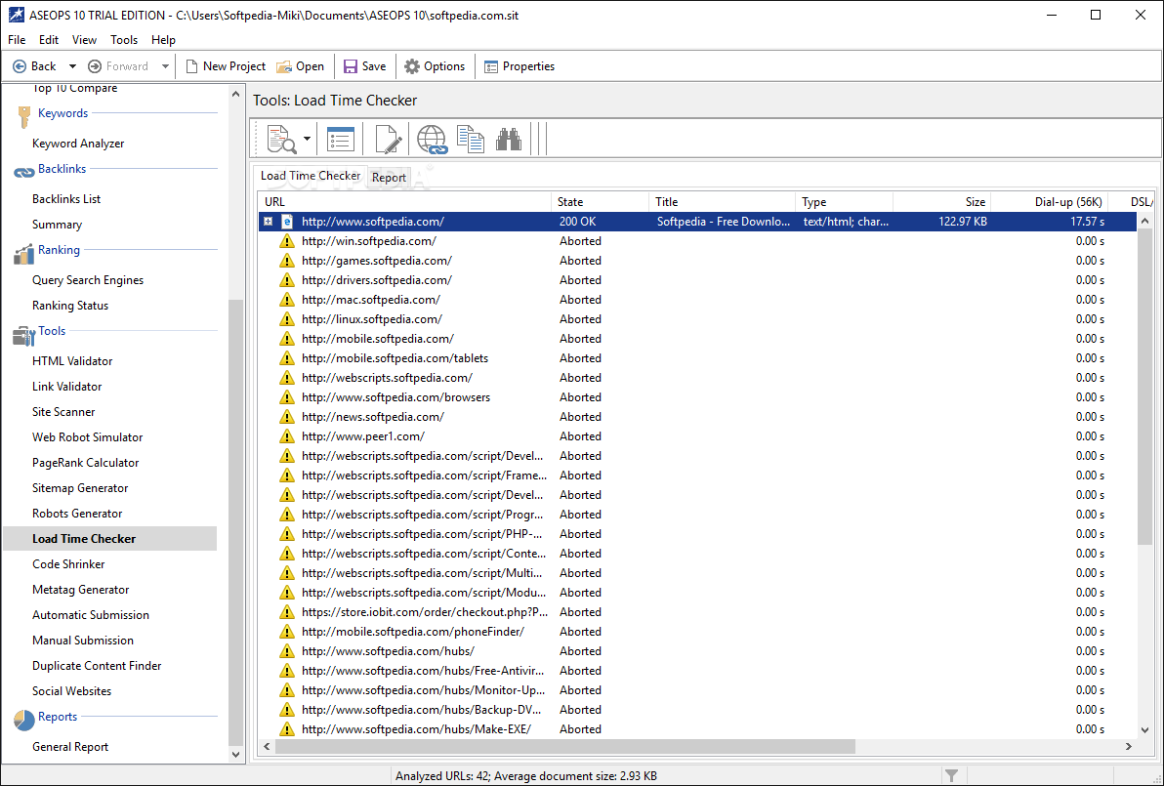Click warning icon beside mobile.softpedia.com/phoneFinder/
Viewport: 1164px width, 786px height.
(x=286, y=632)
